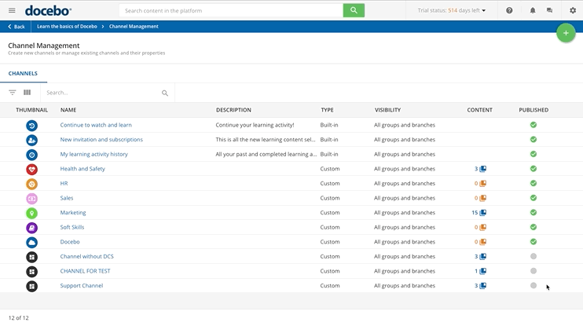
Task: Open Channel Management breadcrumb
Action: click(134, 27)
